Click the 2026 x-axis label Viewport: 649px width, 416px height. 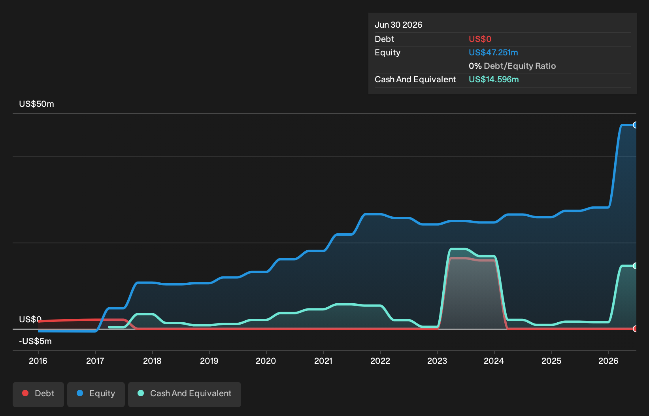608,361
